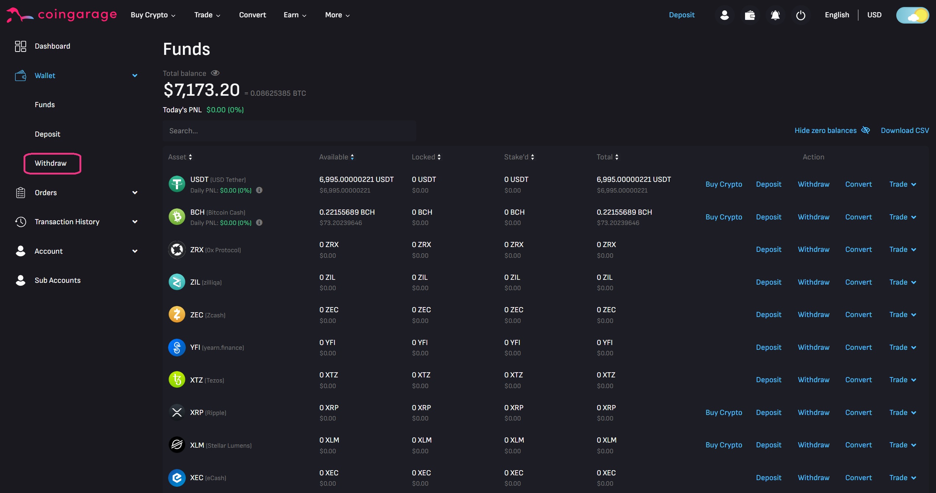Toggle the light/dark theme switch

[912, 15]
